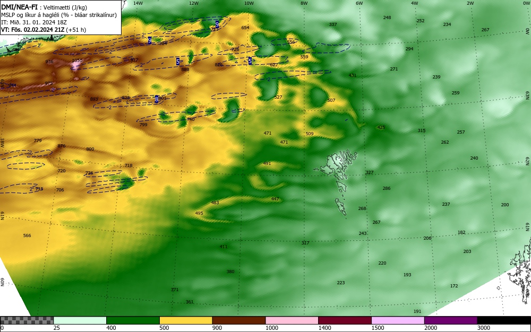531x332 pixels.
Task: Click the '14W' longitude label
Action: tap(138, 3)
